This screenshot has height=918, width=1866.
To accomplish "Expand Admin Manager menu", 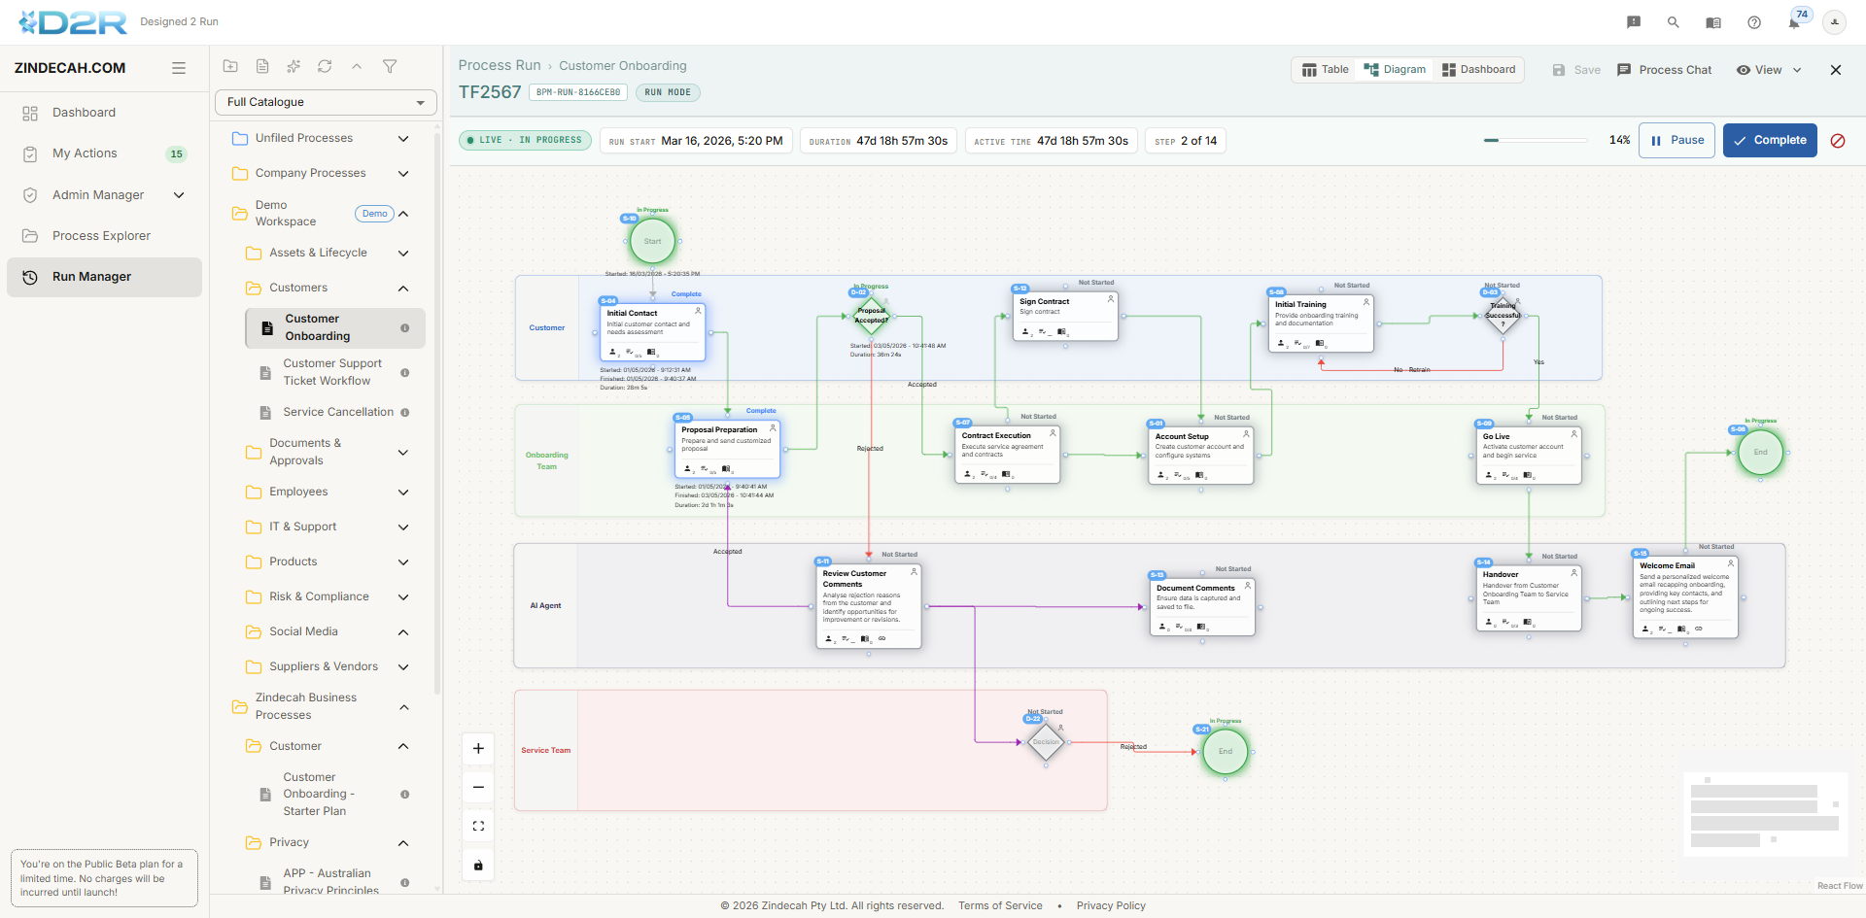I will click(x=179, y=195).
